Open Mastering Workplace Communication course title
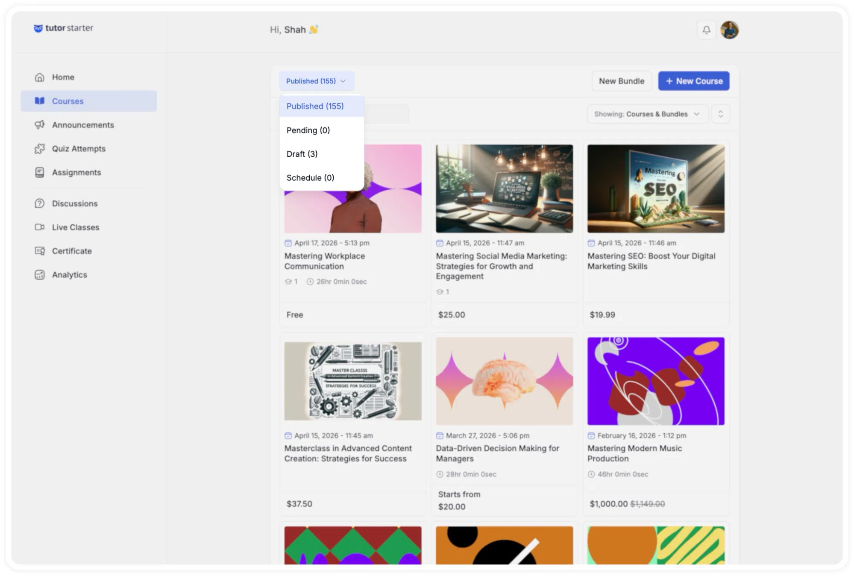This screenshot has width=854, height=576. click(x=325, y=261)
